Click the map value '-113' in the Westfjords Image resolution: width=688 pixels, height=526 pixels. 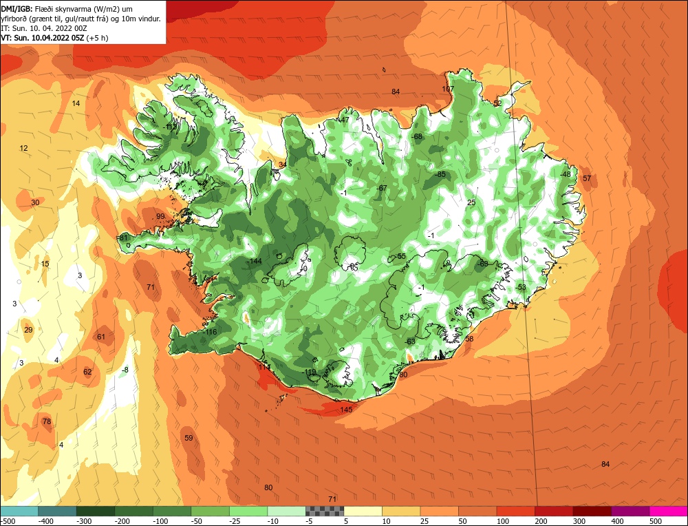[x=170, y=127]
